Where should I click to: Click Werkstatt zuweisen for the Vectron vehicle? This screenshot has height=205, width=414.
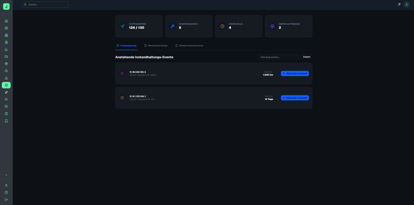[x=295, y=98]
